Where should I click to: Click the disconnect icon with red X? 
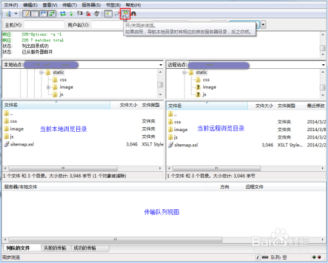89,14
